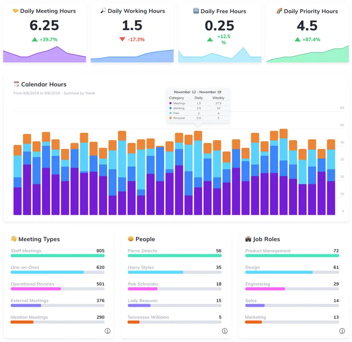The image size is (352, 342).
Task: Click the Daily Meeting Hours purple sparkline
Action: pyautogui.click(x=44, y=54)
